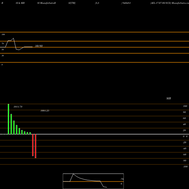Image resolution: width=189 pixels, height=189 pixels.
Task: Click the SI(TM) header text
Action: click(72, 3)
